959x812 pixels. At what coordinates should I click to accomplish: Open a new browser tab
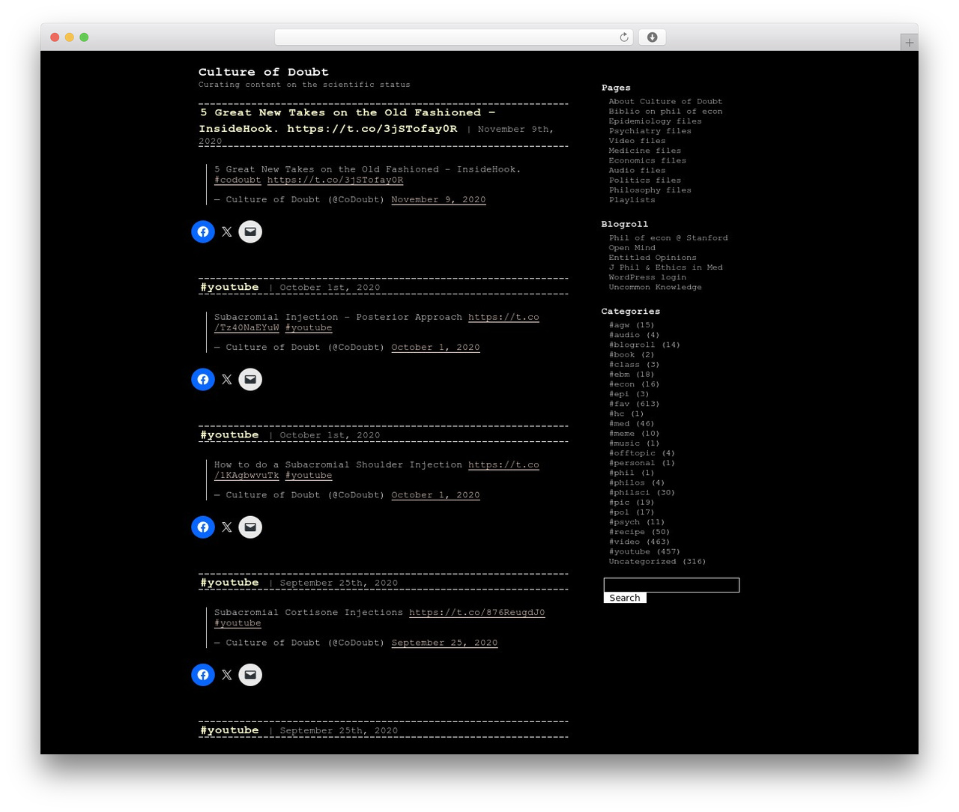click(909, 43)
